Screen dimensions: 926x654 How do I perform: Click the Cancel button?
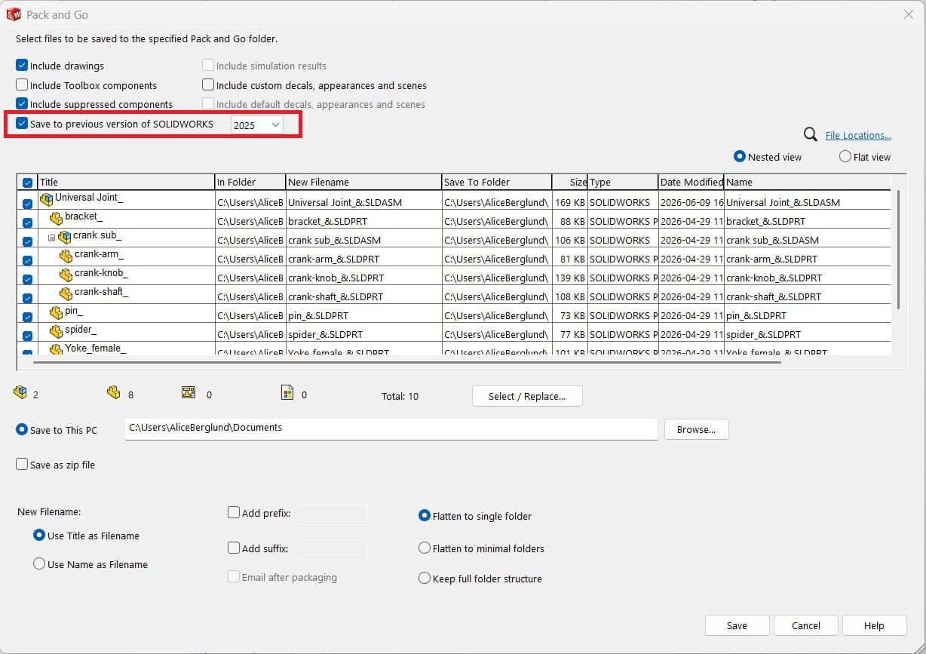[806, 625]
